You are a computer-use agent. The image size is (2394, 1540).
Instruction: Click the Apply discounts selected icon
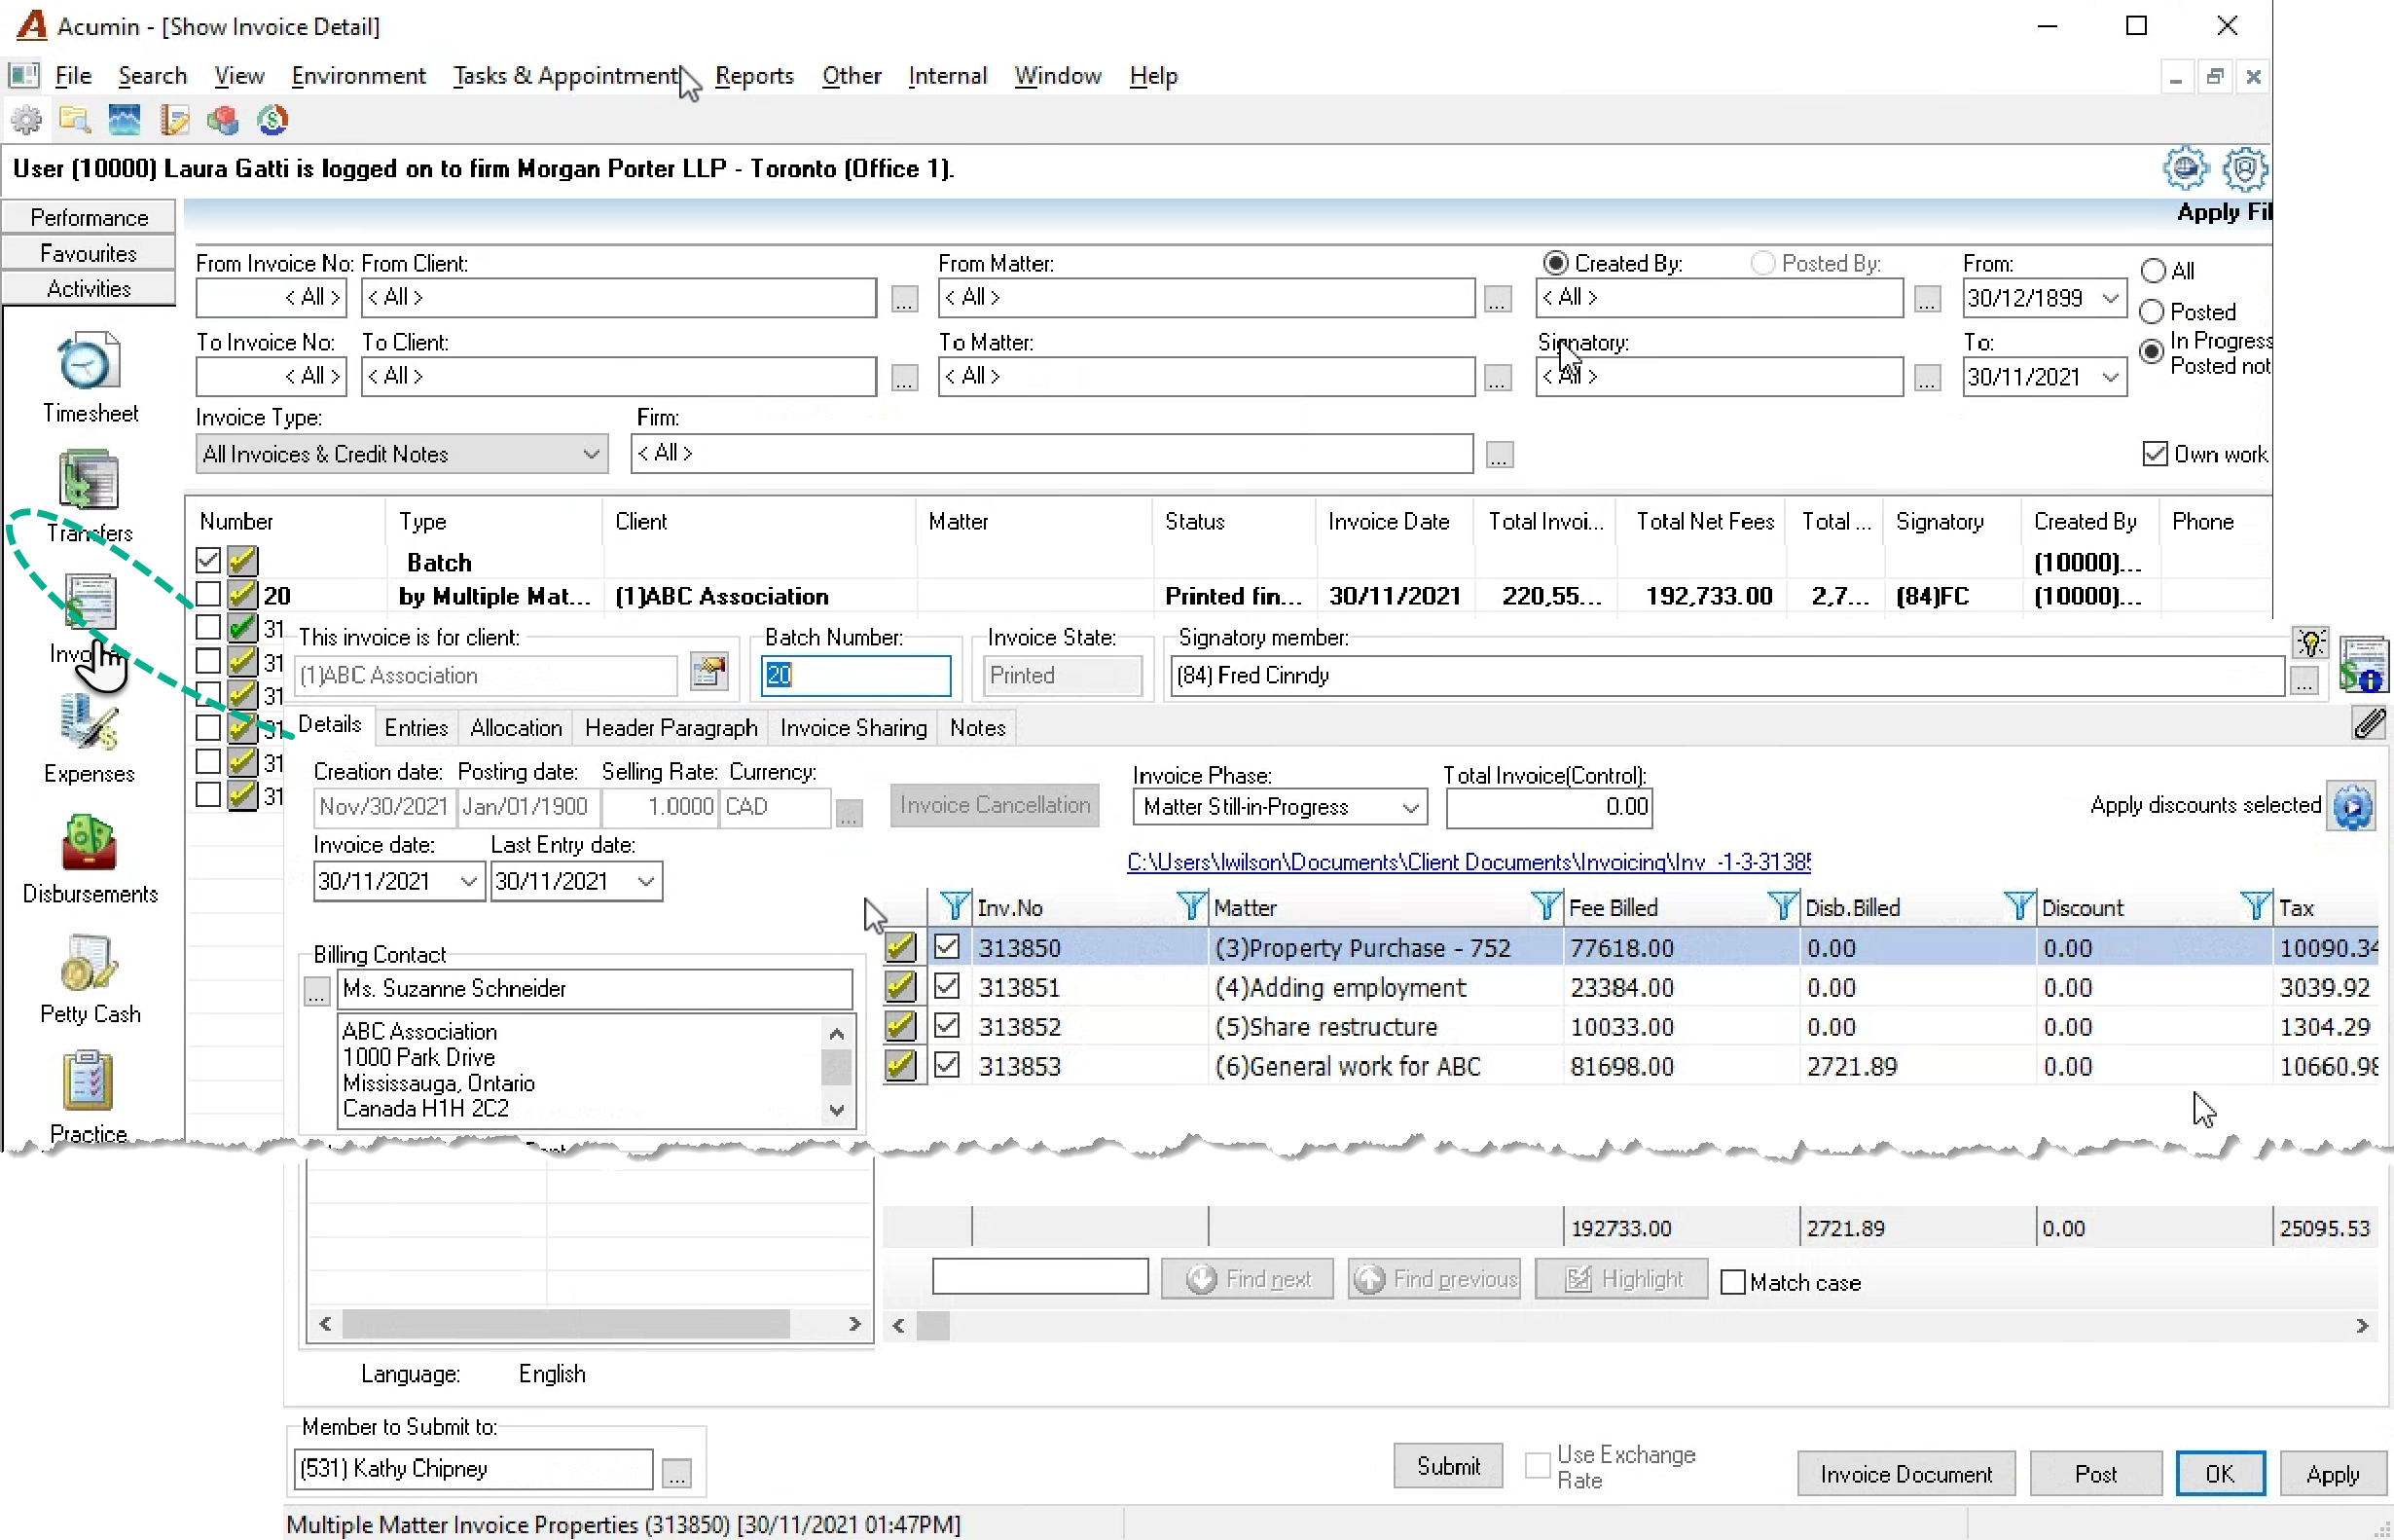[x=2352, y=806]
